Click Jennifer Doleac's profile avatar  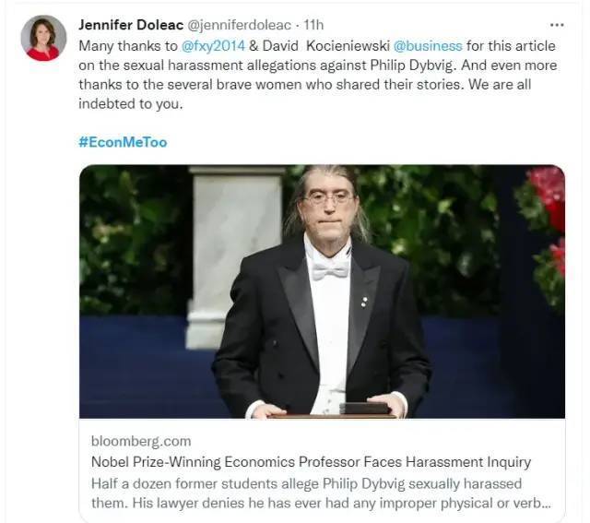tap(43, 39)
